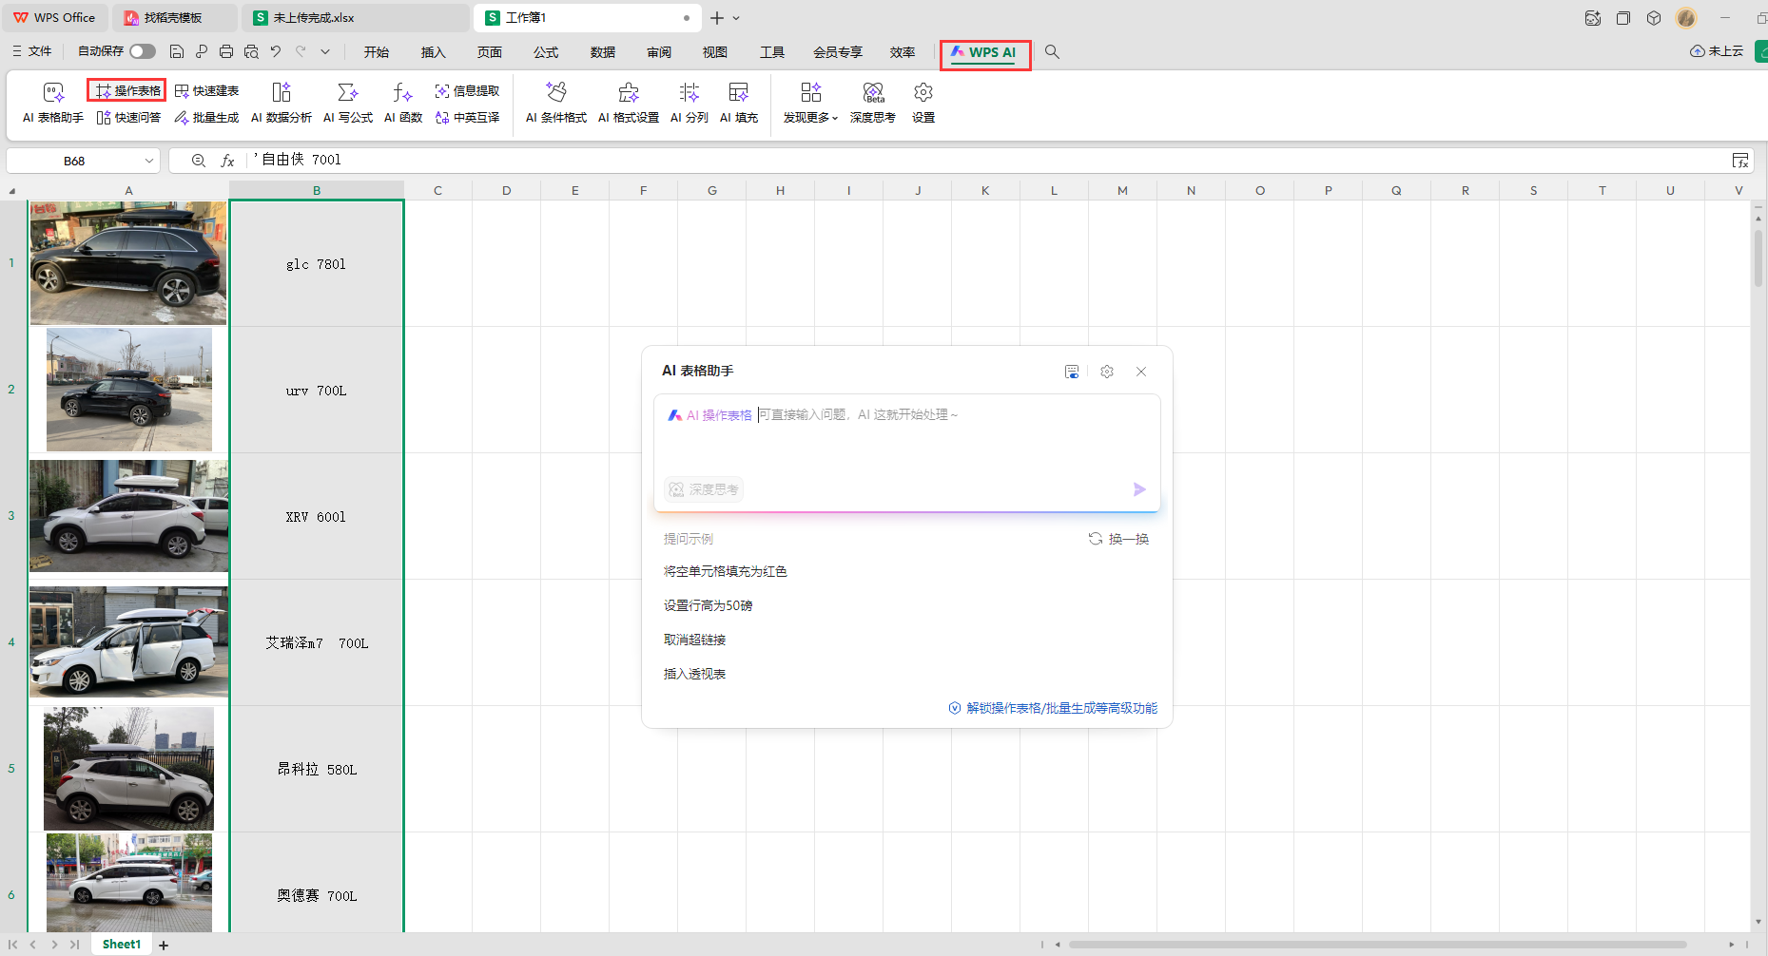Image resolution: width=1768 pixels, height=956 pixels.
Task: Open the cell name box dropdown
Action: (x=149, y=161)
